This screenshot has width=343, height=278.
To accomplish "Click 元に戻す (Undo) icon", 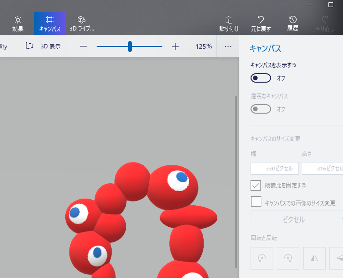I will click(261, 23).
